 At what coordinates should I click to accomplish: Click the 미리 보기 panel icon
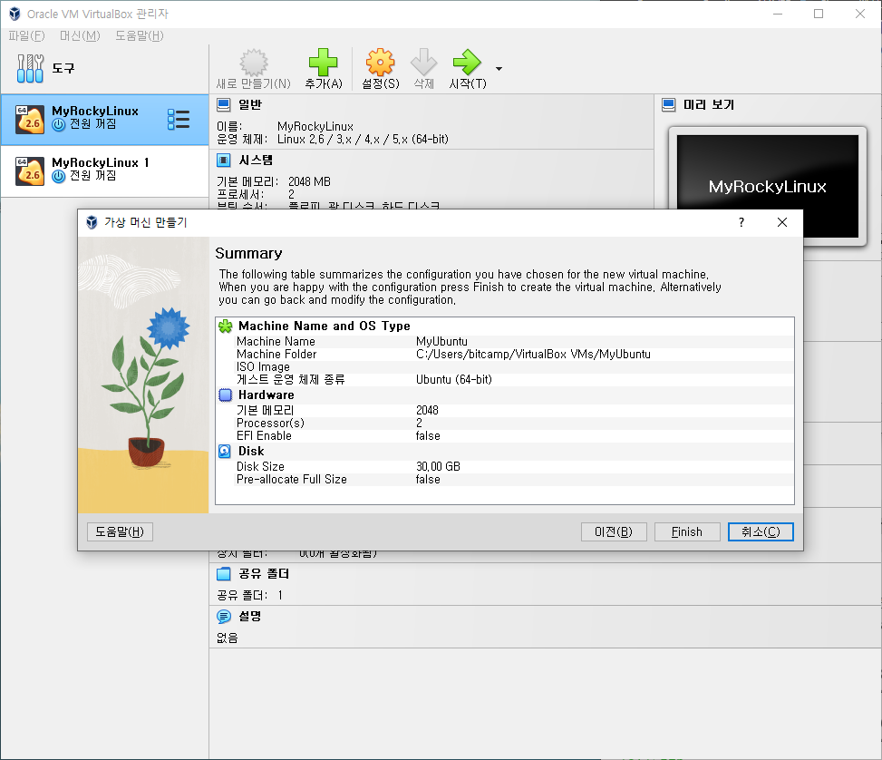668,104
